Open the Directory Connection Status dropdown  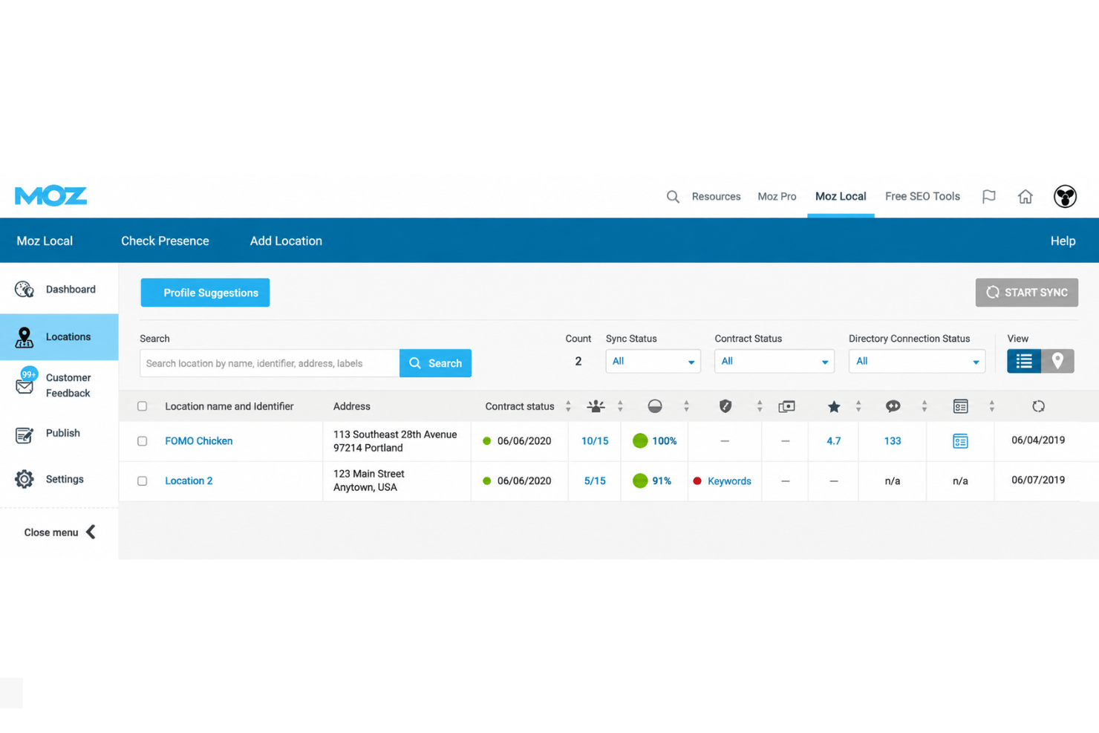916,362
